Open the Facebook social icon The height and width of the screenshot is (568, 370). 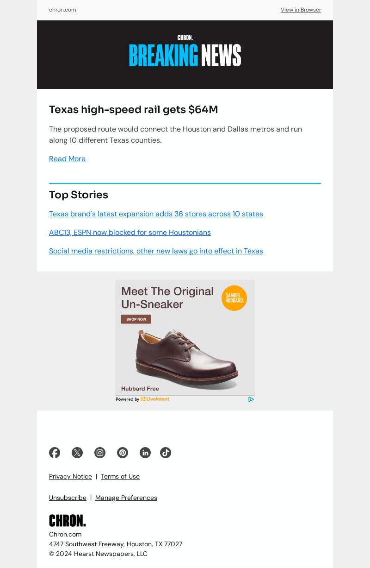(x=55, y=453)
